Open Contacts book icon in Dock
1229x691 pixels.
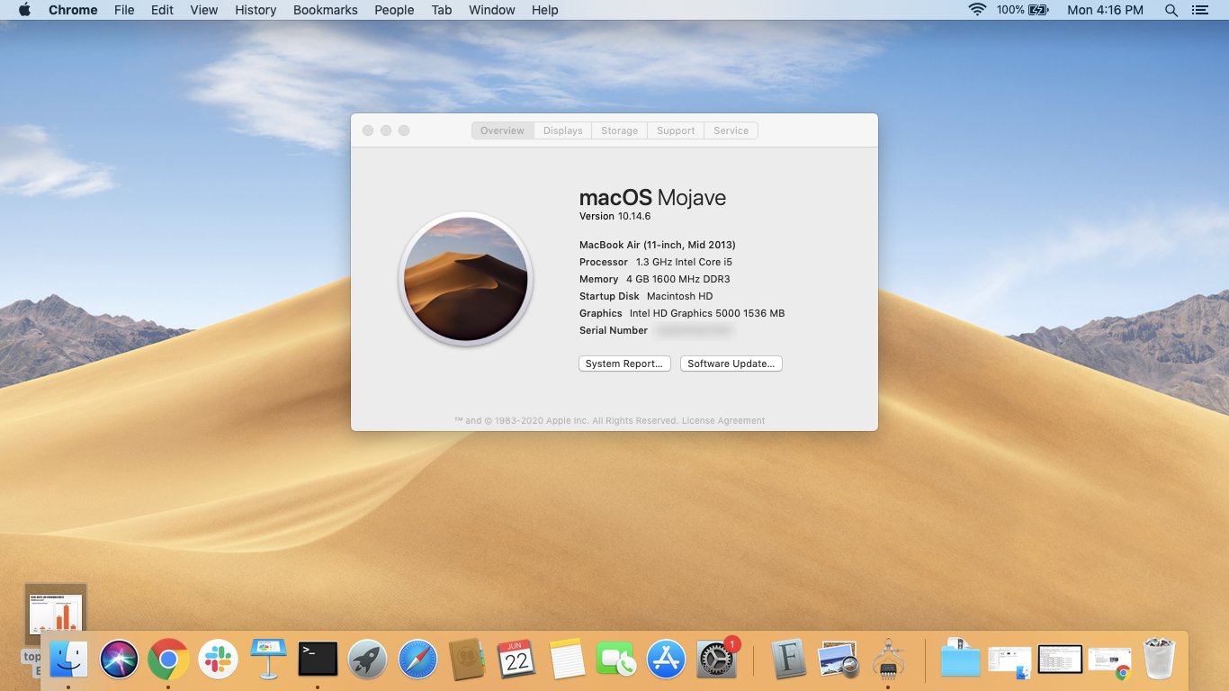pyautogui.click(x=467, y=660)
